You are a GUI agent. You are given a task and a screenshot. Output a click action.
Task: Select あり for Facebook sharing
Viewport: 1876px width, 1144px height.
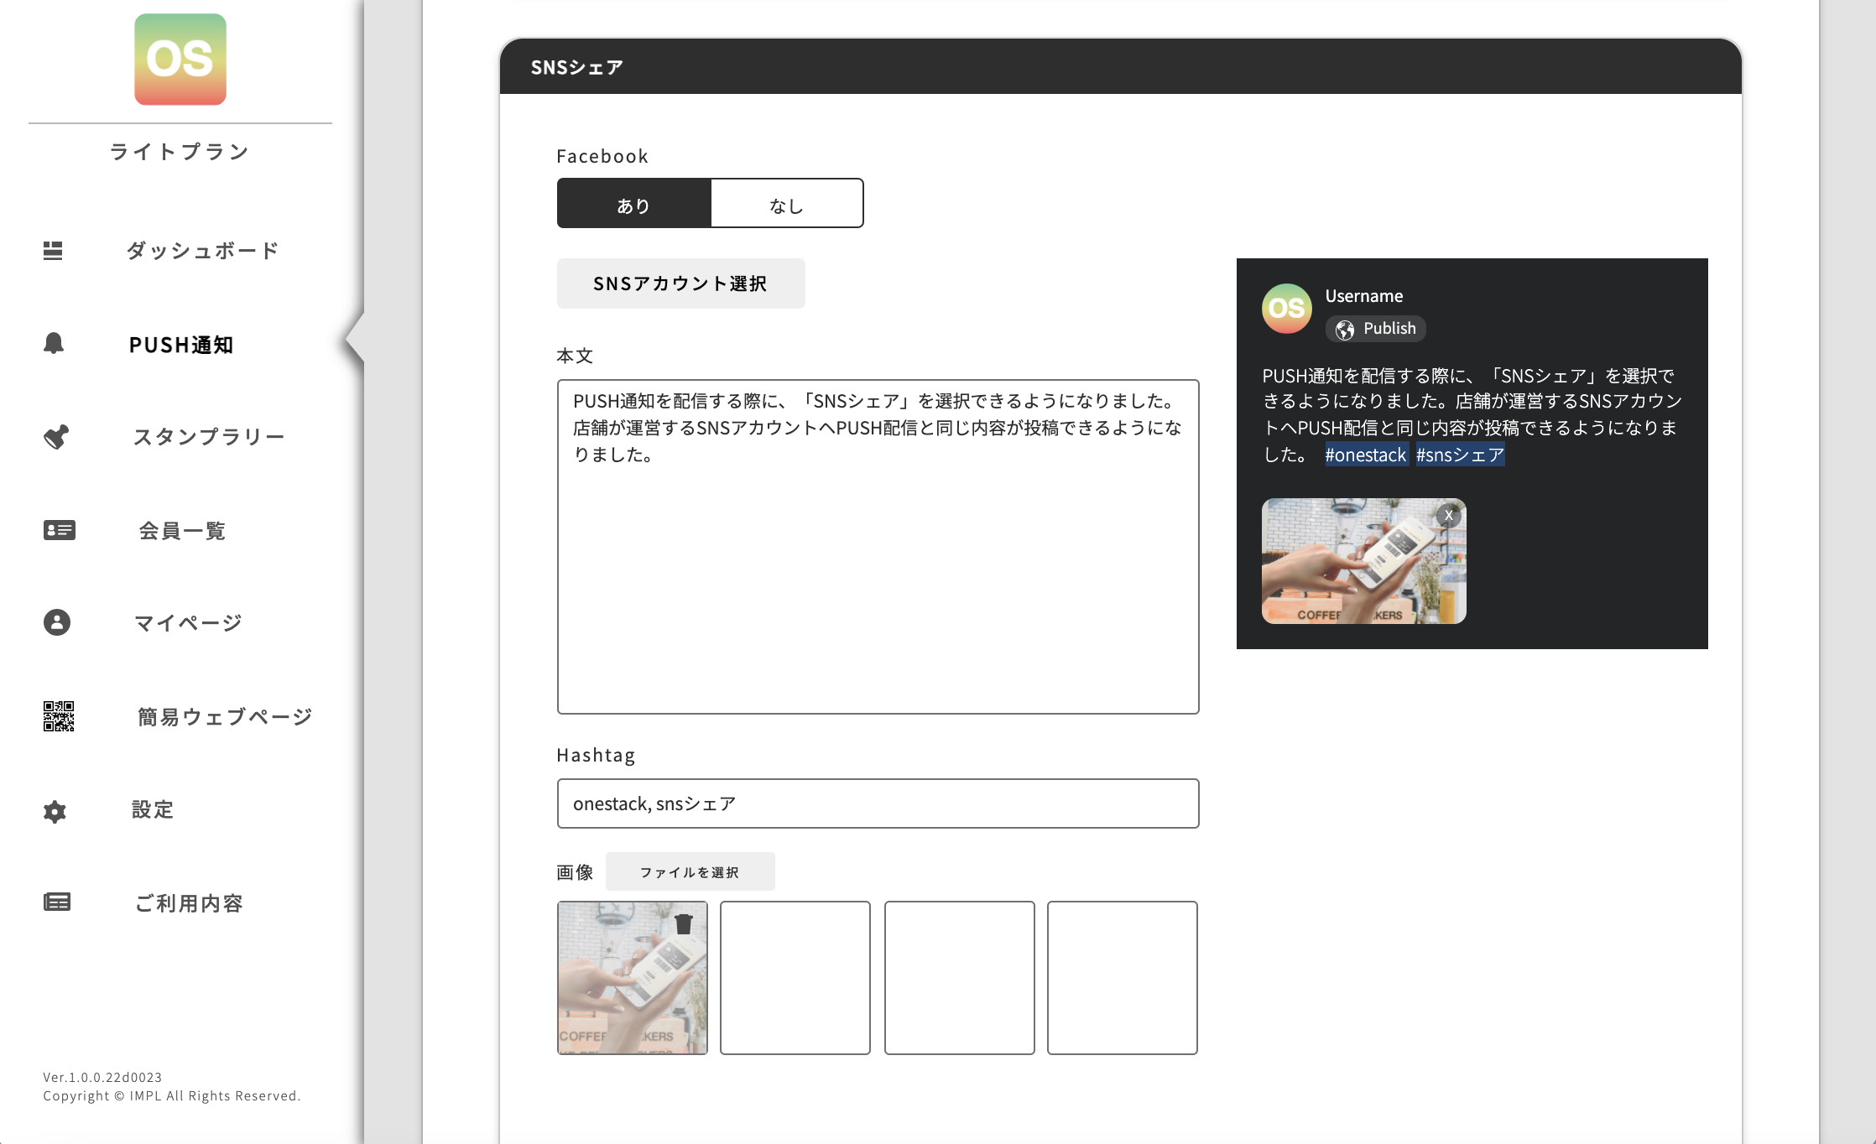pyautogui.click(x=633, y=204)
